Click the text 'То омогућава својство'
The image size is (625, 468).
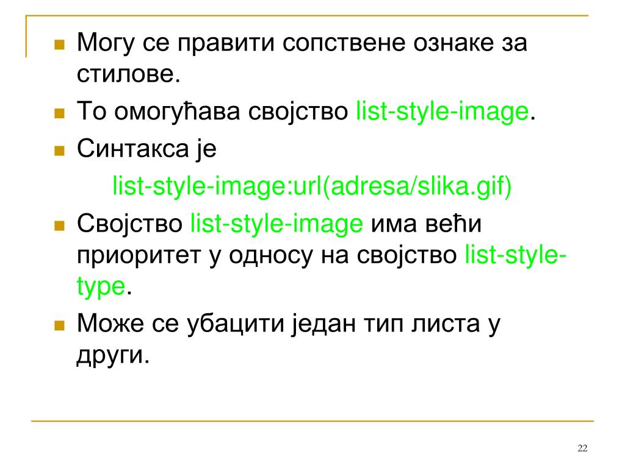212,111
